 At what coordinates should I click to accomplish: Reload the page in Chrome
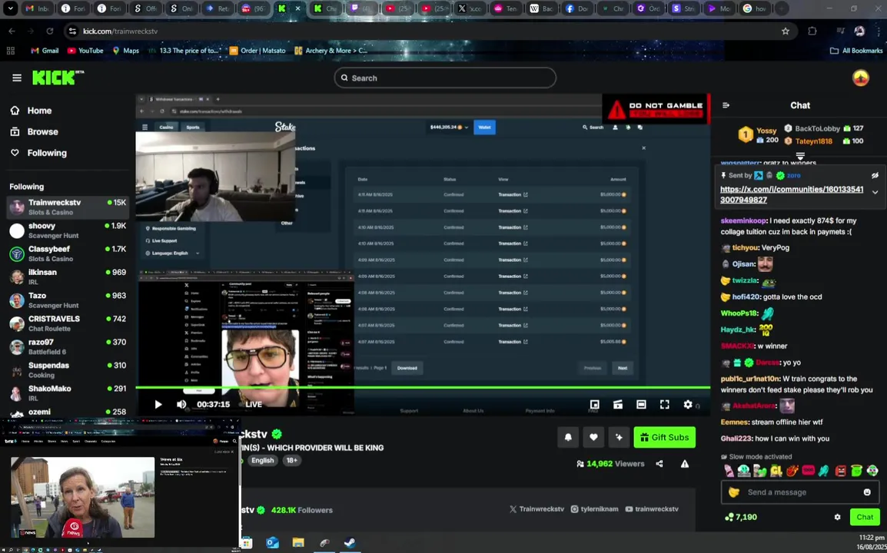[50, 31]
